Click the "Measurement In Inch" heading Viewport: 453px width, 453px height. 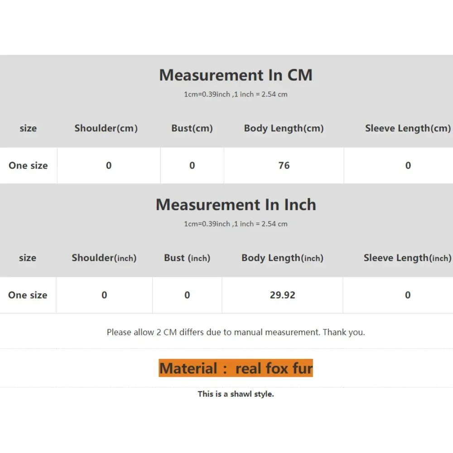point(236,205)
